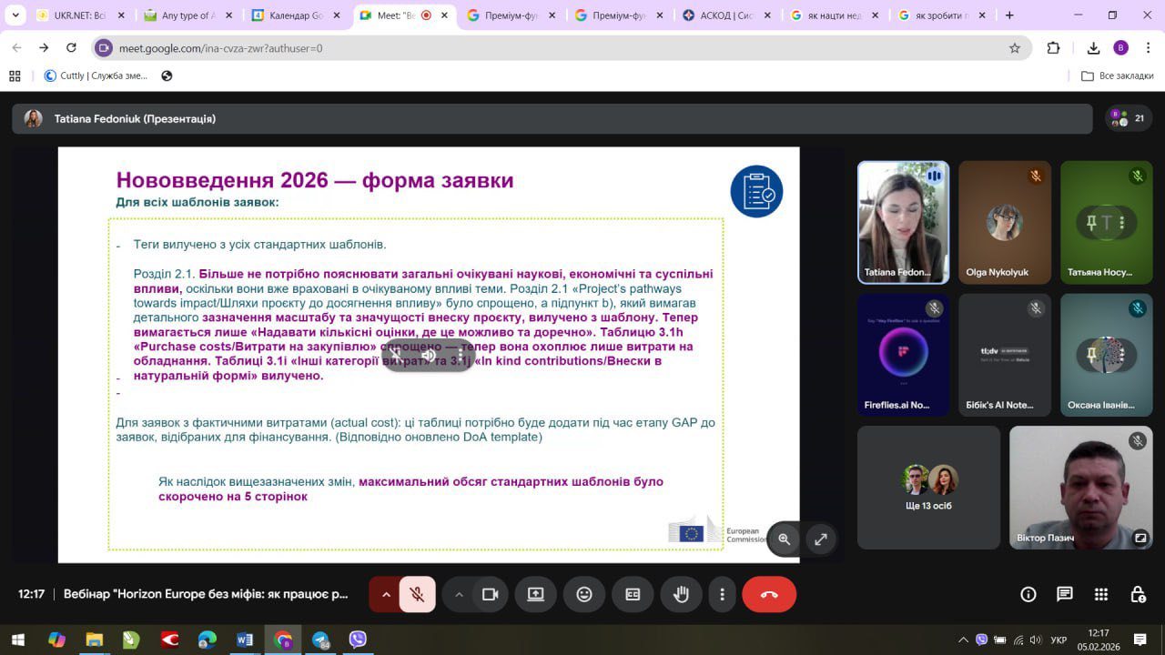Turn on closed captions
The height and width of the screenshot is (655, 1165).
[x=633, y=594]
